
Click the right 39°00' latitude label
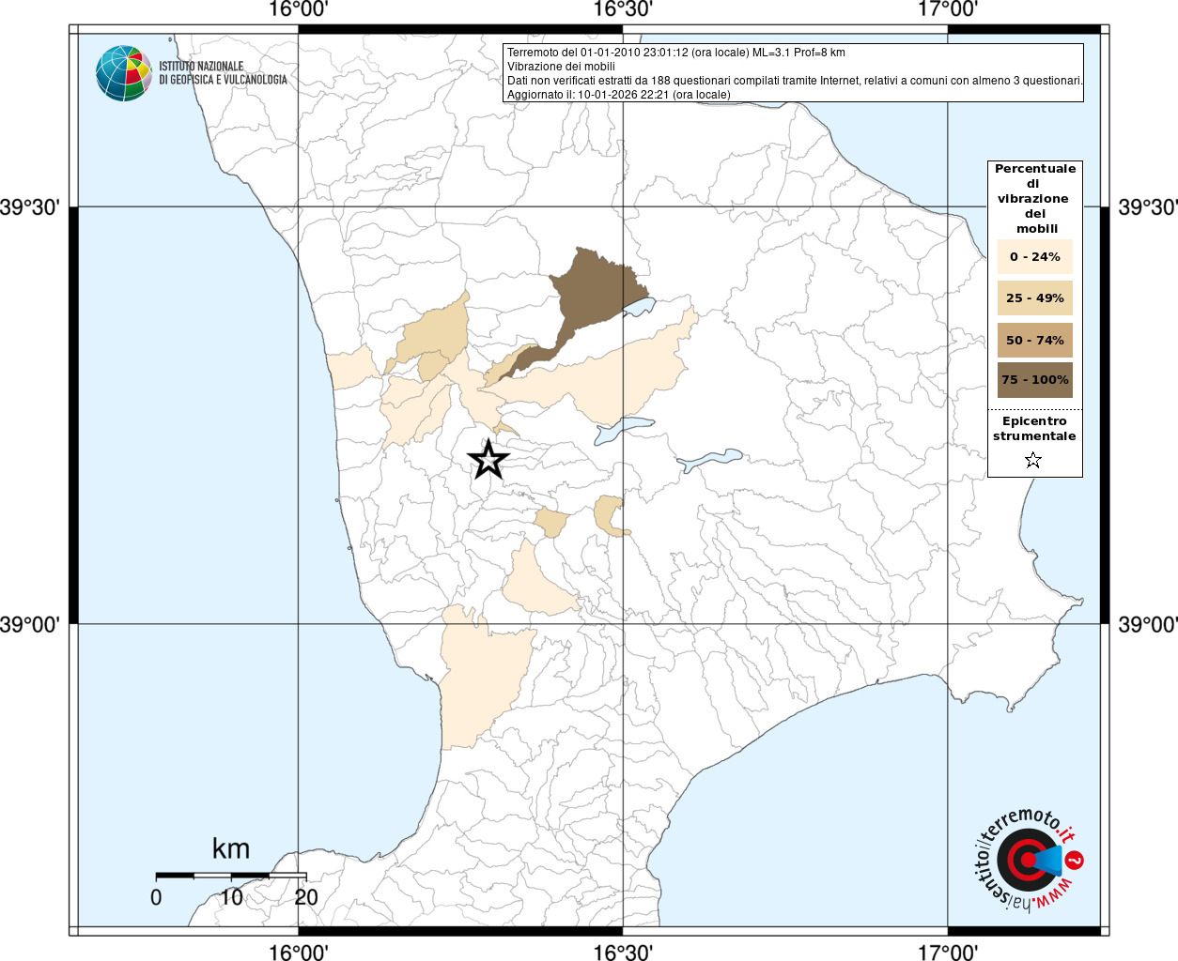pos(1147,624)
